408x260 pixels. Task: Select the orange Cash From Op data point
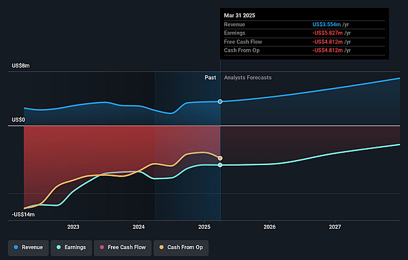coord(220,158)
